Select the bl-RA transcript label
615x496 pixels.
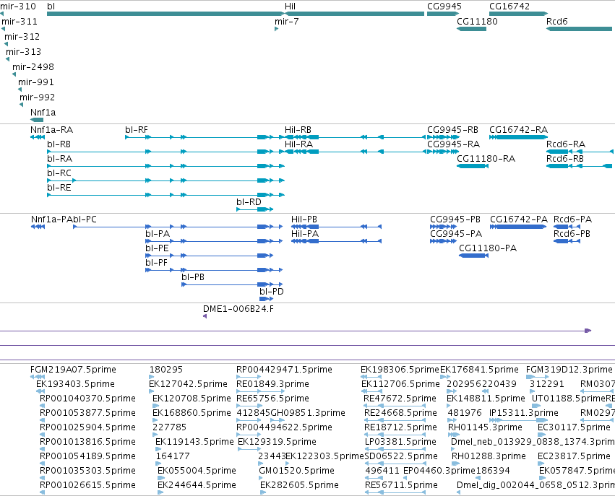pos(59,159)
